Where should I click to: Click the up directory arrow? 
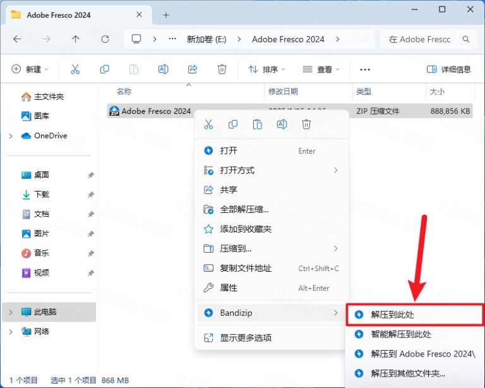point(76,39)
